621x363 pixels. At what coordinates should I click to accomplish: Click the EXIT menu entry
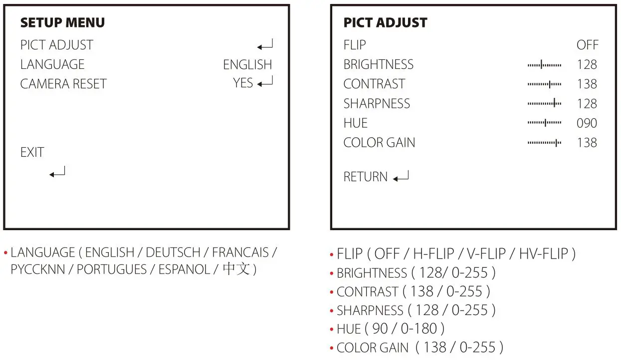(32, 152)
